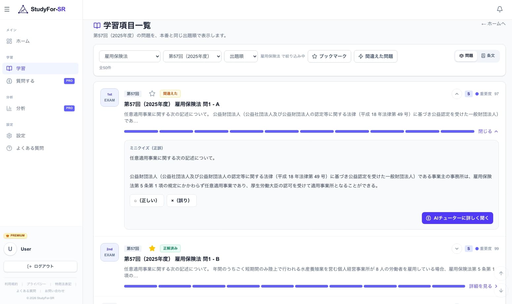Open よくある質問 help section
The width and height of the screenshot is (512, 304).
pyautogui.click(x=30, y=148)
